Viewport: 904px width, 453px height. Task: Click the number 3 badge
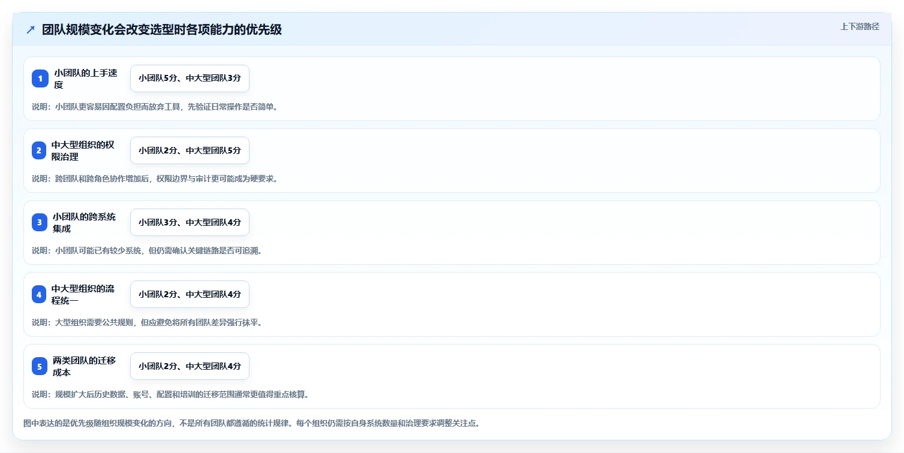[40, 222]
